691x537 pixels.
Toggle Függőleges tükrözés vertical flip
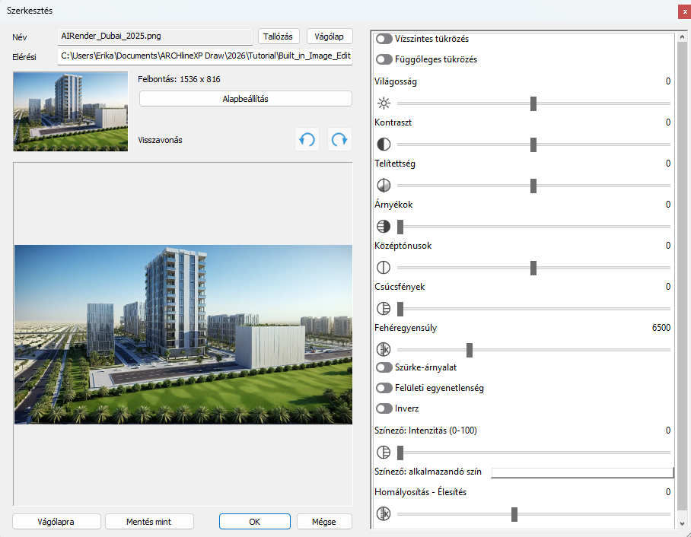tap(384, 59)
